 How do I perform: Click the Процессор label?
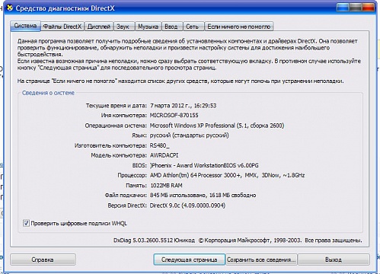click(132, 175)
